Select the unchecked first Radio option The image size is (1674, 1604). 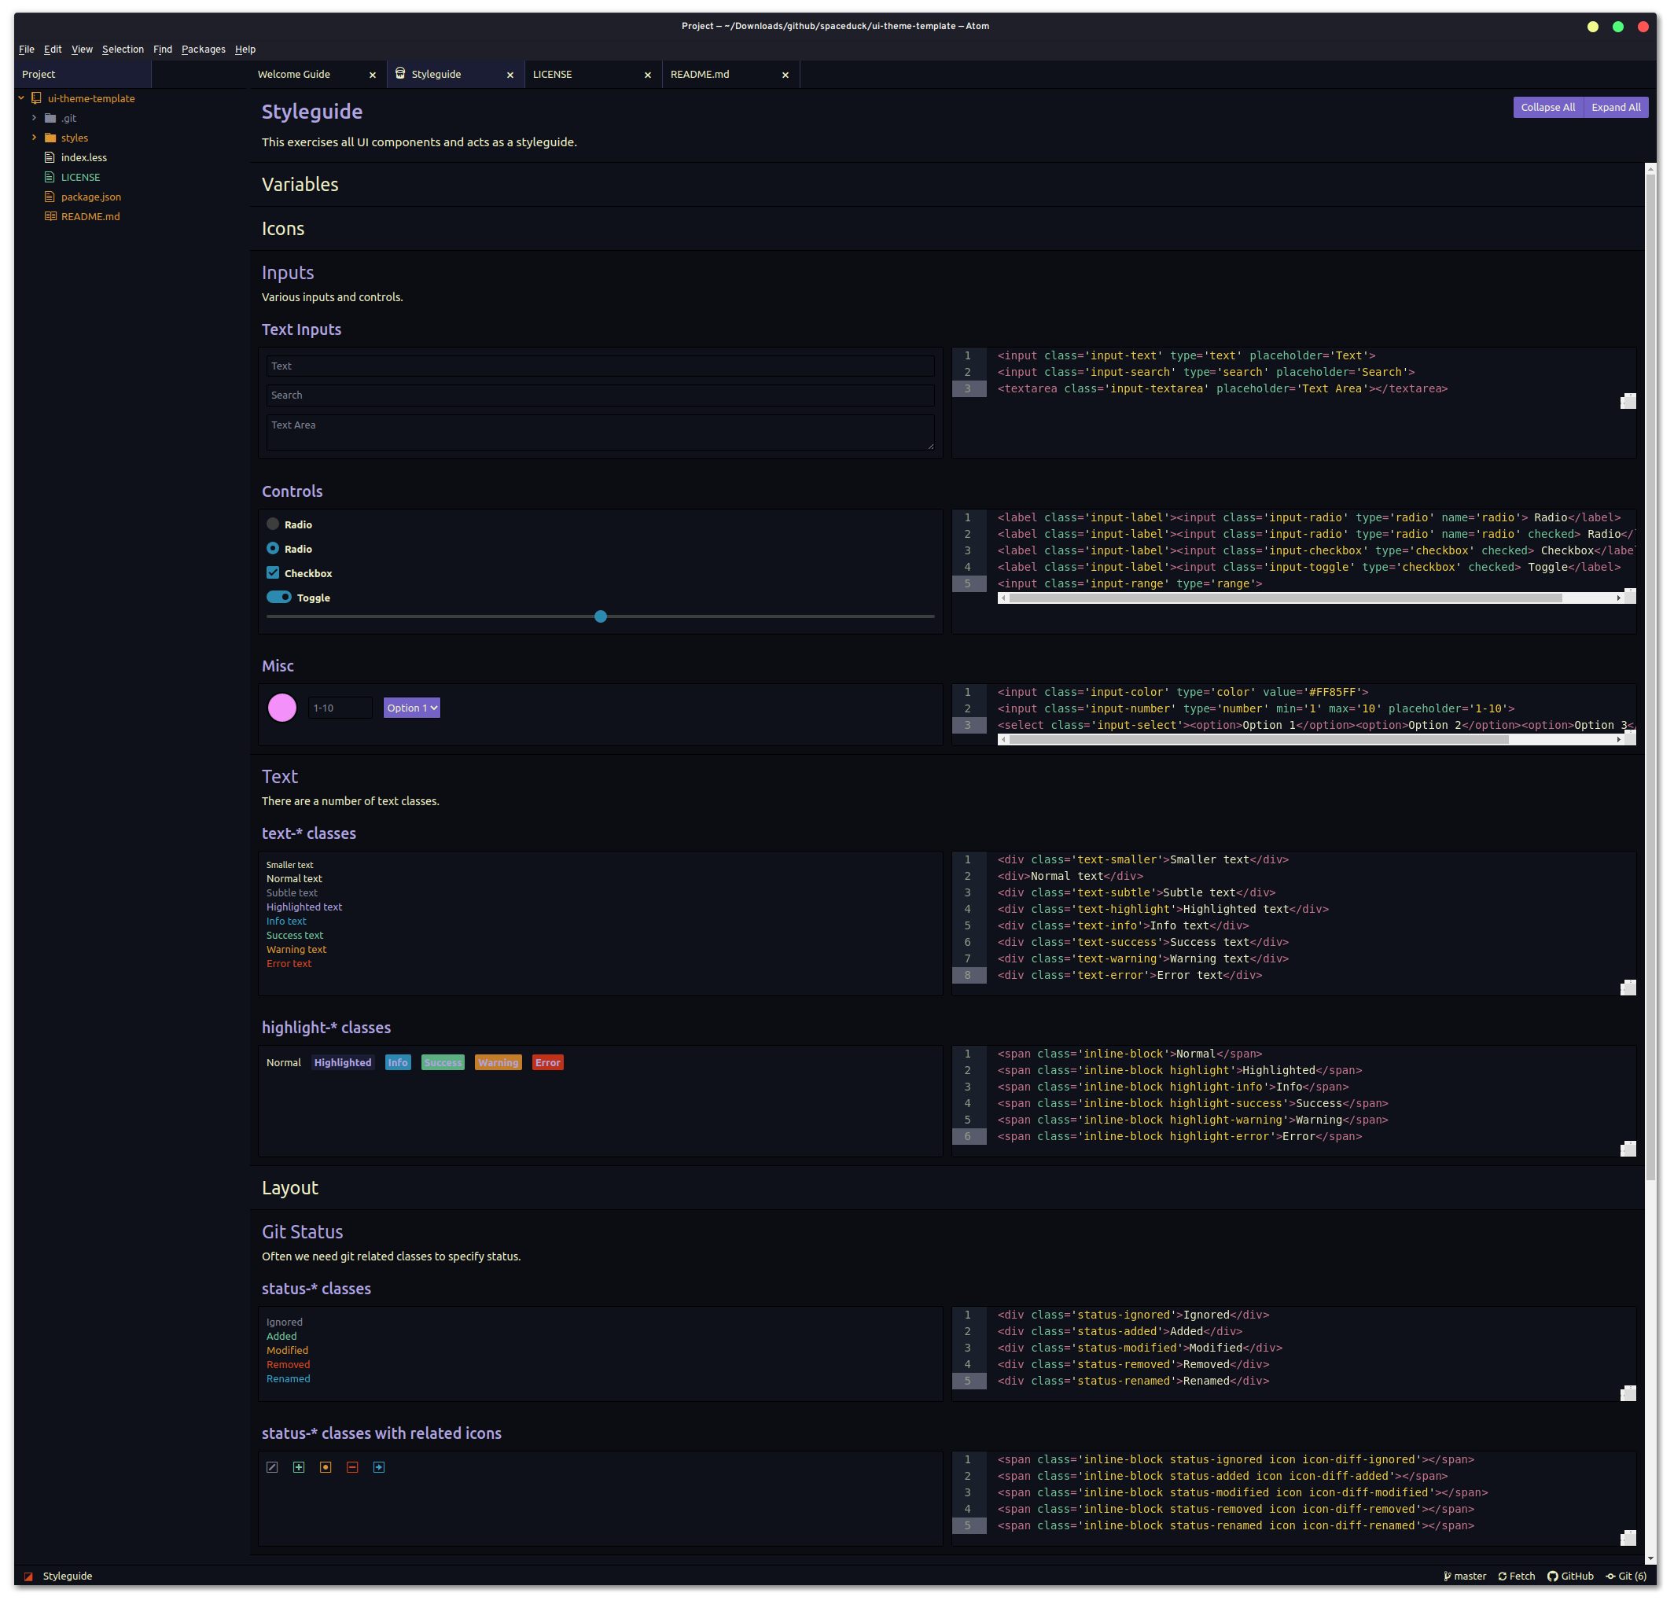[274, 524]
